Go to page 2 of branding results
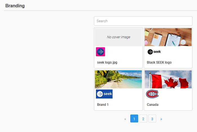The image size is (197, 132). pos(143,118)
